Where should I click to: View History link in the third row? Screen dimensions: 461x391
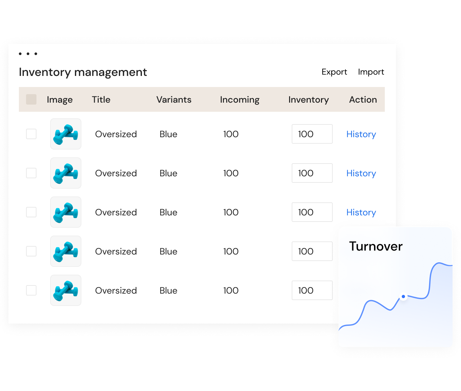coord(361,212)
